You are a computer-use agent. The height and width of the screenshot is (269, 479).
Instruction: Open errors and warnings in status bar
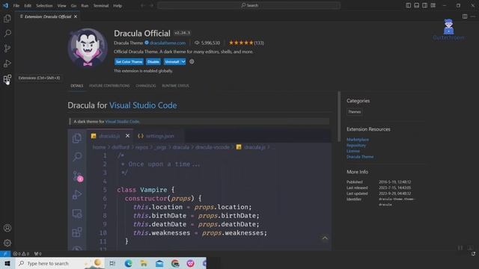[x=21, y=253]
